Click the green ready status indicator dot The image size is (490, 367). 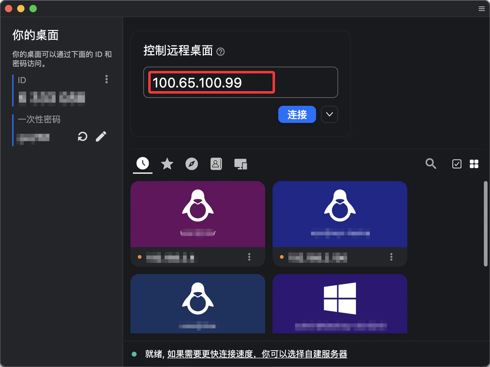(134, 354)
